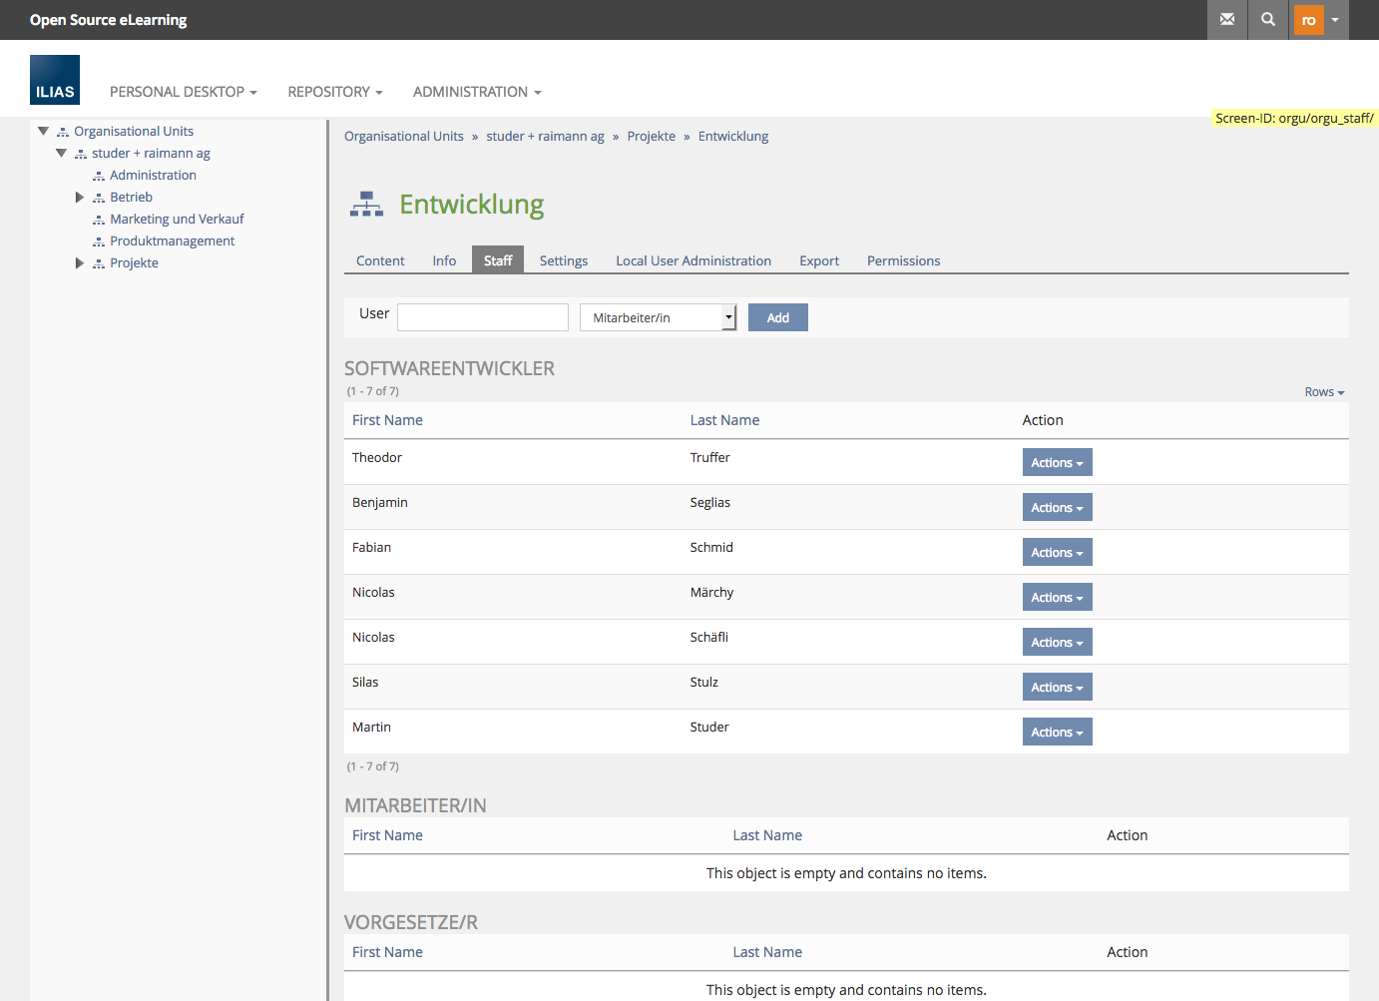Click the Entwicklung org unit title icon
The image size is (1379, 1001).
point(366,205)
